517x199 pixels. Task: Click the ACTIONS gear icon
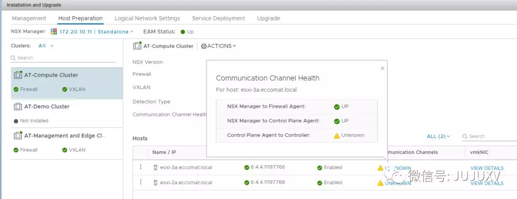click(204, 46)
